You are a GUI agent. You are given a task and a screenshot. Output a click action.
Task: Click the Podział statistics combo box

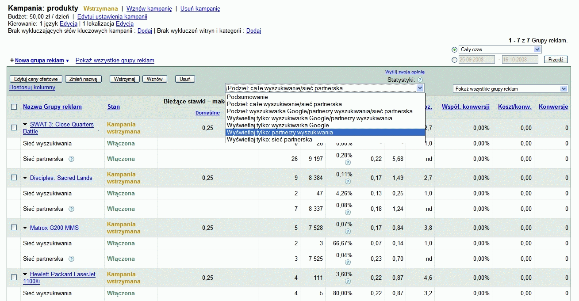[x=325, y=88]
